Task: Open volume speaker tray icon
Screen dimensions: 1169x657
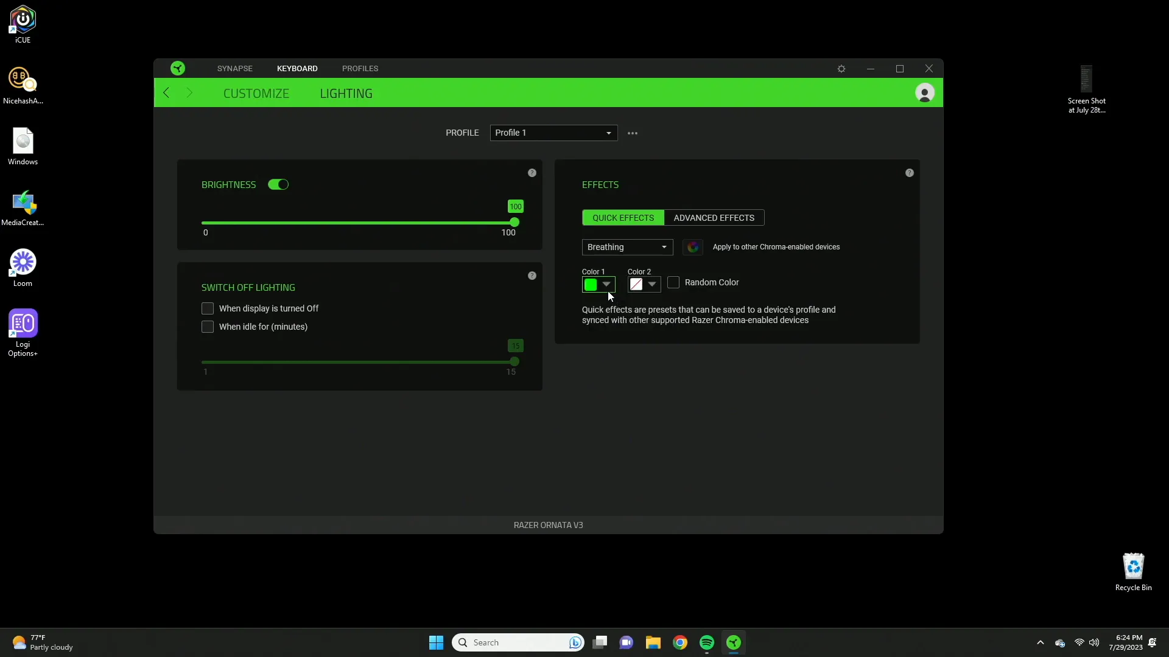Action: [x=1094, y=642]
